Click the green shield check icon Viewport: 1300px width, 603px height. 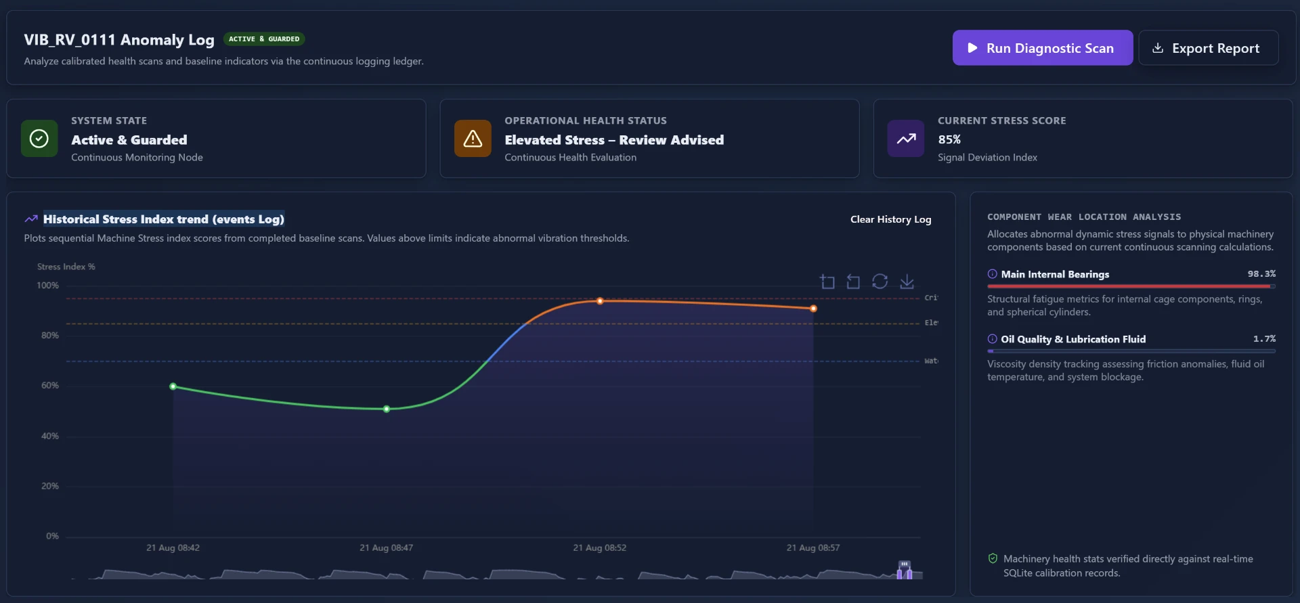point(993,559)
